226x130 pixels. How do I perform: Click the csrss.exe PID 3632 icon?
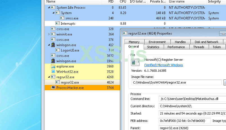tap(53, 55)
